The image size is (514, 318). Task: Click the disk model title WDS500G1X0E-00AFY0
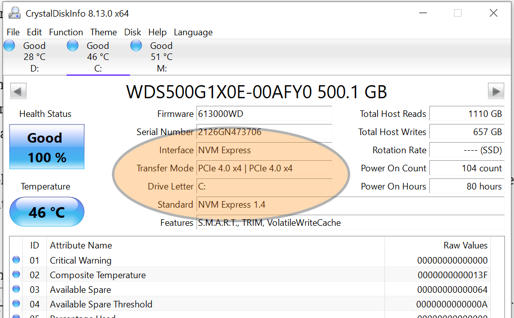tap(256, 91)
